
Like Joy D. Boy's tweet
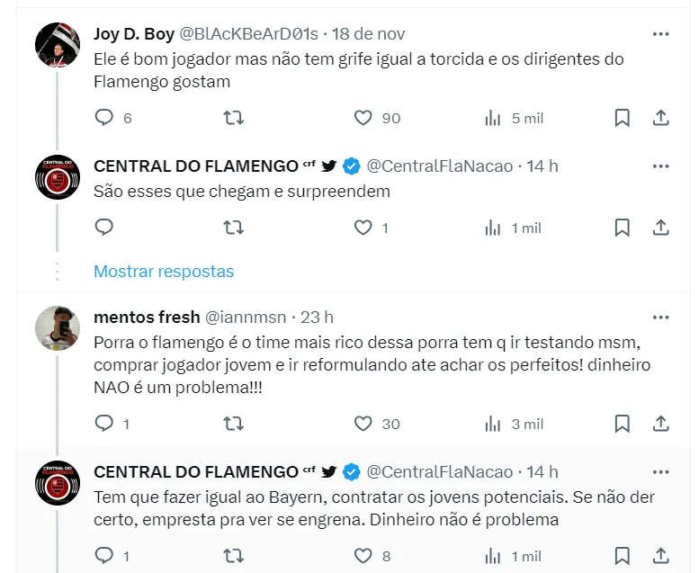(x=363, y=118)
